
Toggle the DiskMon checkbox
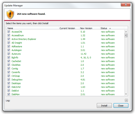click(x=9, y=94)
